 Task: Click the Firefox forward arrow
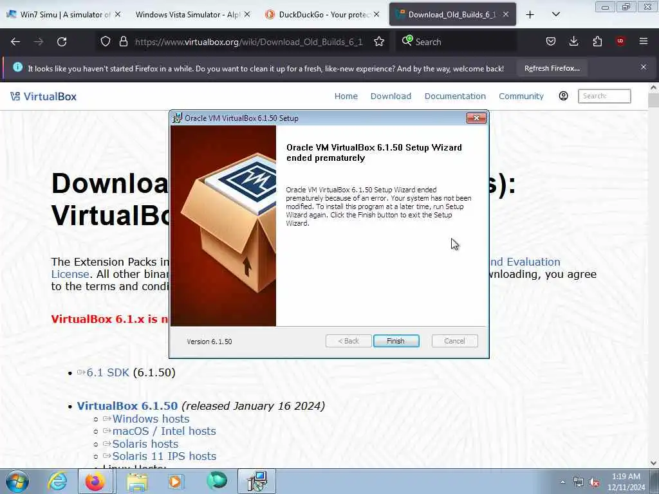[x=39, y=42]
